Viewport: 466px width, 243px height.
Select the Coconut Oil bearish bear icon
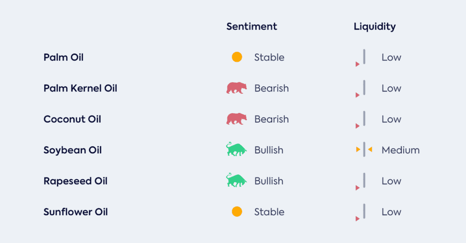click(x=237, y=119)
